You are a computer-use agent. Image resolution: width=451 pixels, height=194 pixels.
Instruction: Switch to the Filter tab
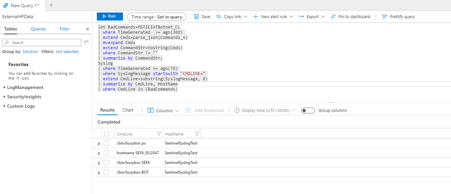click(x=65, y=29)
